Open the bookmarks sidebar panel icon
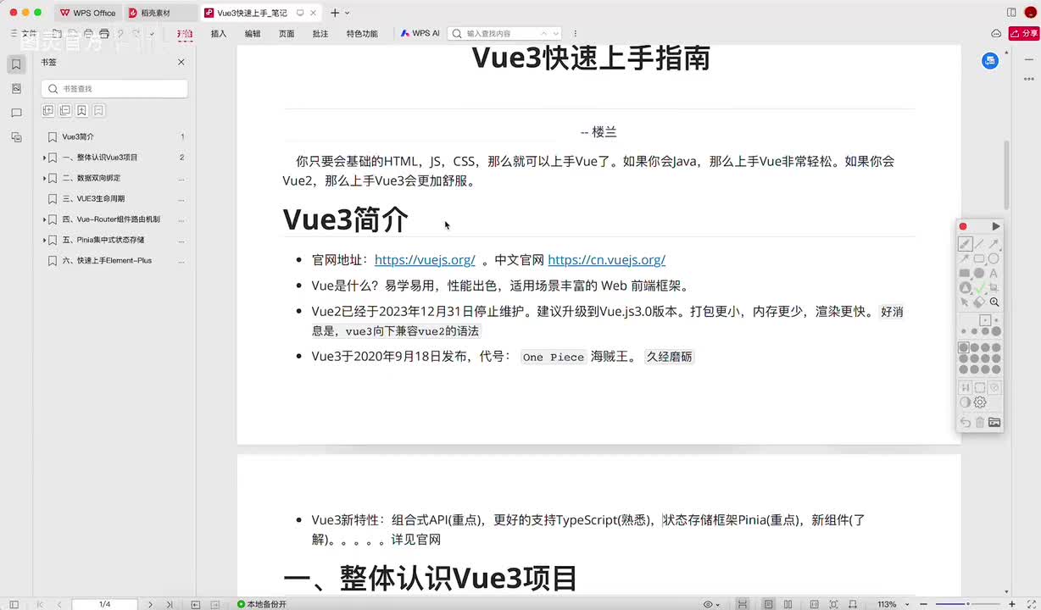The image size is (1041, 610). click(x=16, y=64)
